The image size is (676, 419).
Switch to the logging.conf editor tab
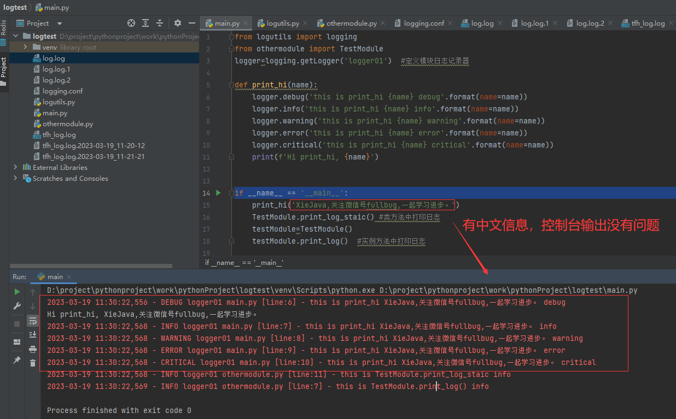pyautogui.click(x=423, y=23)
